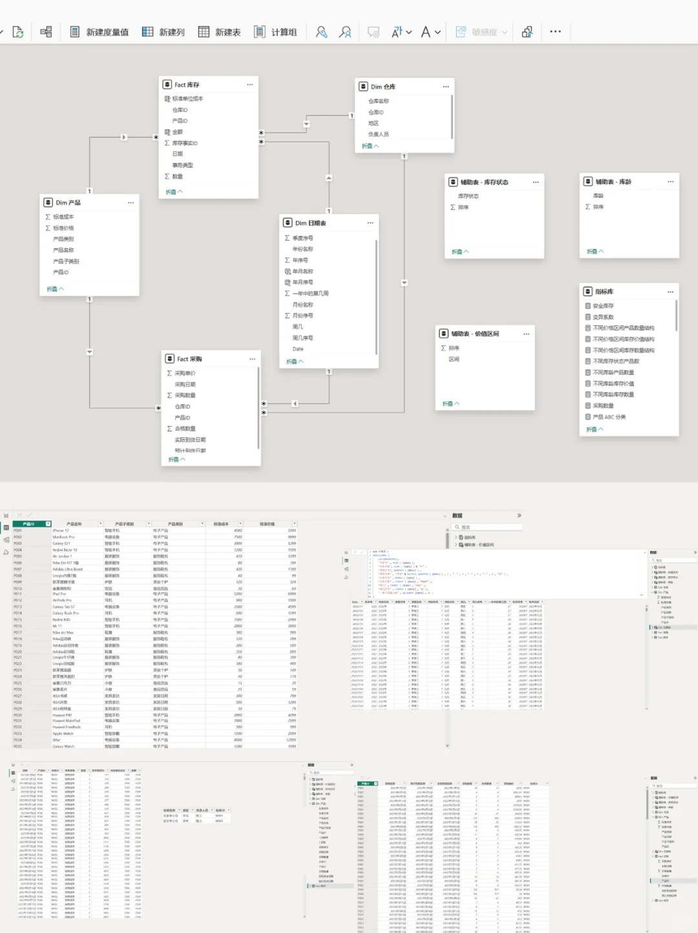
Task: Click 新建度量值 to create a measure
Action: coord(99,32)
